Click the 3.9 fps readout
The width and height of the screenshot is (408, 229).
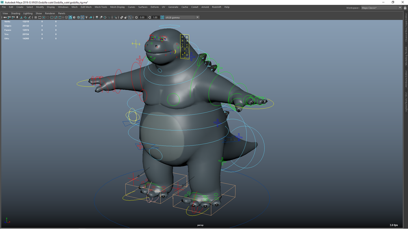coord(394,225)
